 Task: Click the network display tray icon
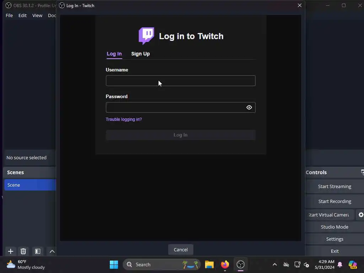coord(297,264)
